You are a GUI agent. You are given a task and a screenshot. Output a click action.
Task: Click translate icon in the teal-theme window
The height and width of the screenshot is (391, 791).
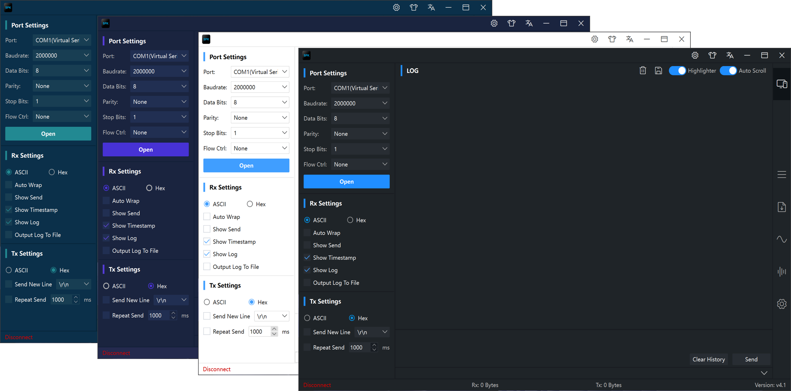pos(431,7)
